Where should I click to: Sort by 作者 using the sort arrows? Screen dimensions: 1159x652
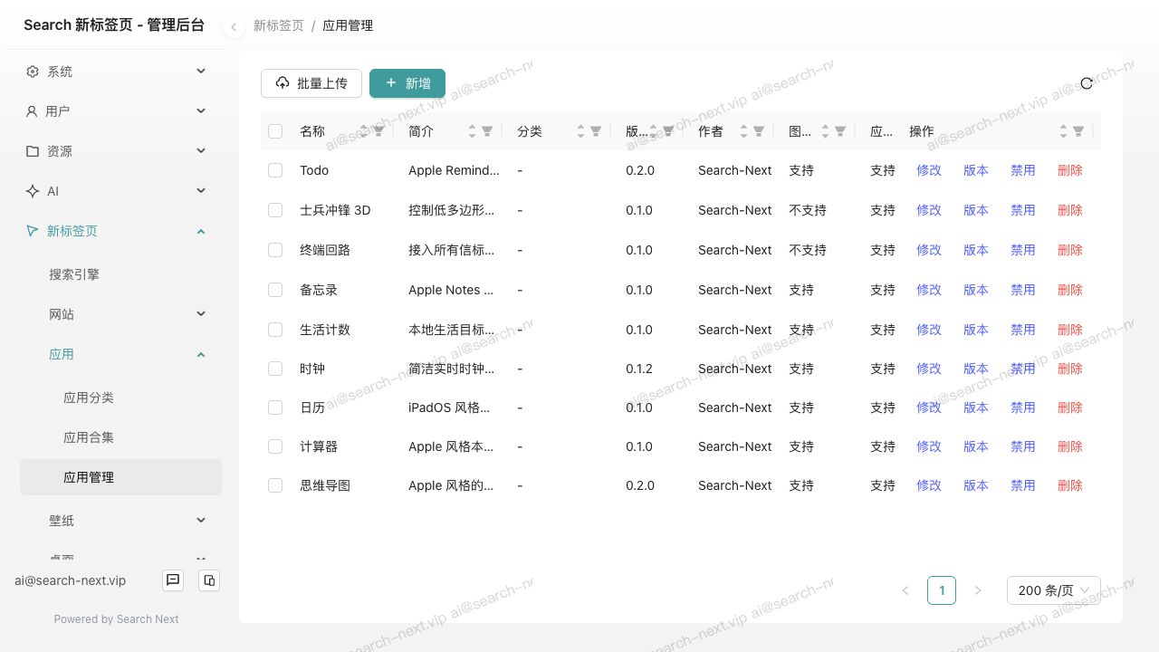point(743,131)
